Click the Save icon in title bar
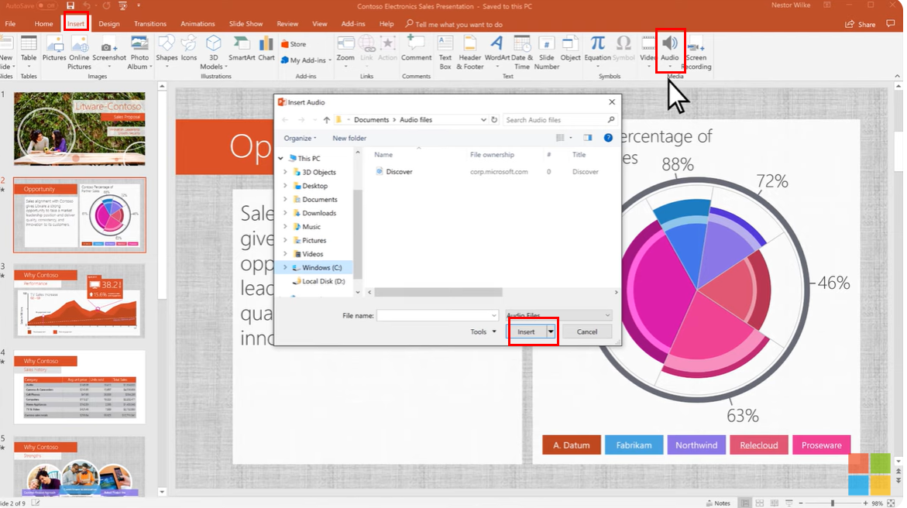Viewport: 907px width, 508px height. click(x=70, y=5)
